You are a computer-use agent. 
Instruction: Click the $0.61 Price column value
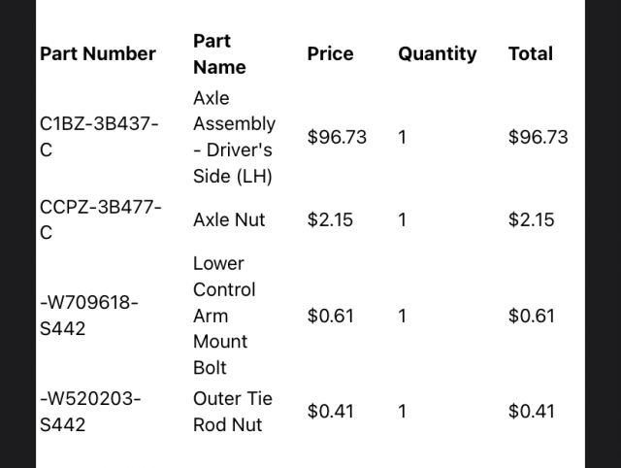pos(332,316)
